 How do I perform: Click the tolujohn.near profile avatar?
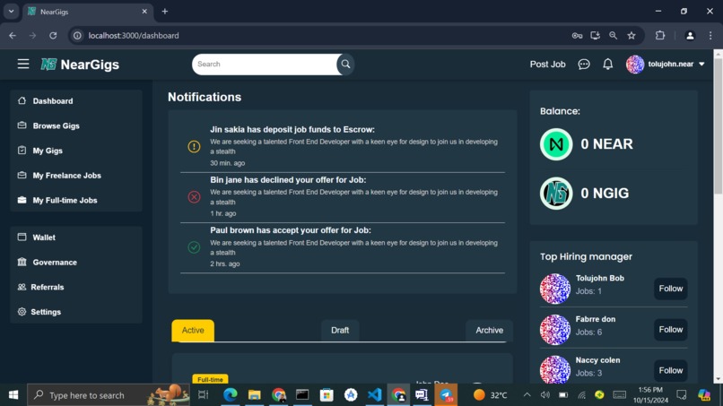[635, 64]
